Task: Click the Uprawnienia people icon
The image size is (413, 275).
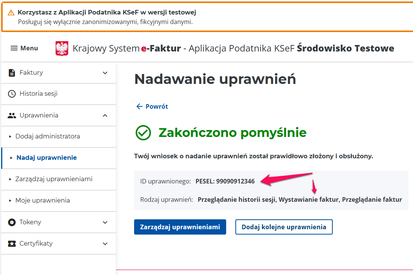Action: click(x=12, y=115)
